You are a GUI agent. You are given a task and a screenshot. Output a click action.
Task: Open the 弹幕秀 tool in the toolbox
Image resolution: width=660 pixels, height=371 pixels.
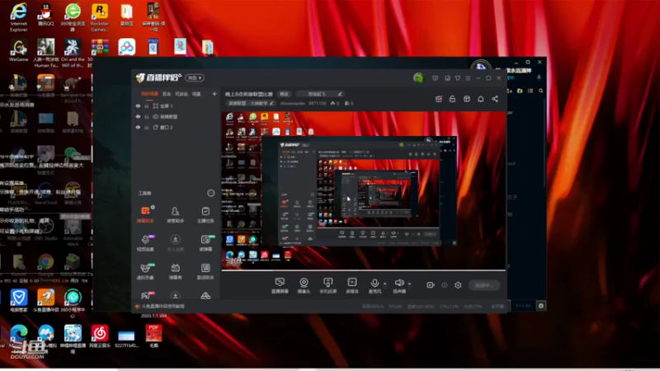tap(175, 271)
